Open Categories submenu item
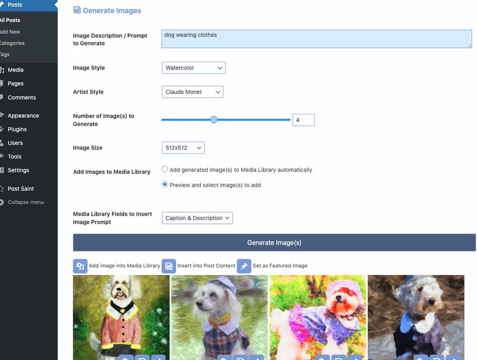Viewport: 477px width, 360px height. pyautogui.click(x=12, y=43)
